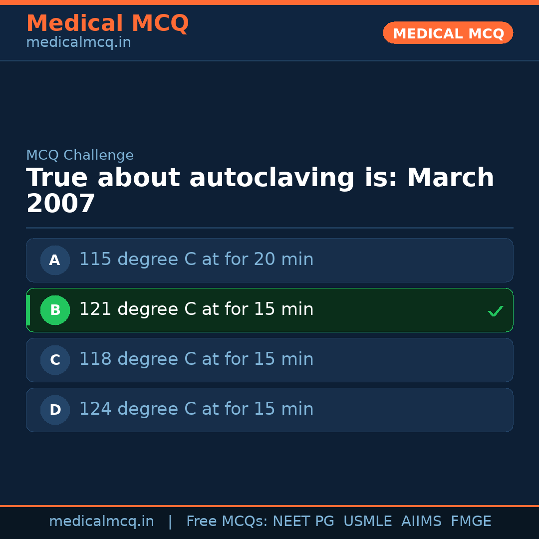The height and width of the screenshot is (539, 539).
Task: Select answer "115 degree C at for 20 min"
Action: (196, 260)
